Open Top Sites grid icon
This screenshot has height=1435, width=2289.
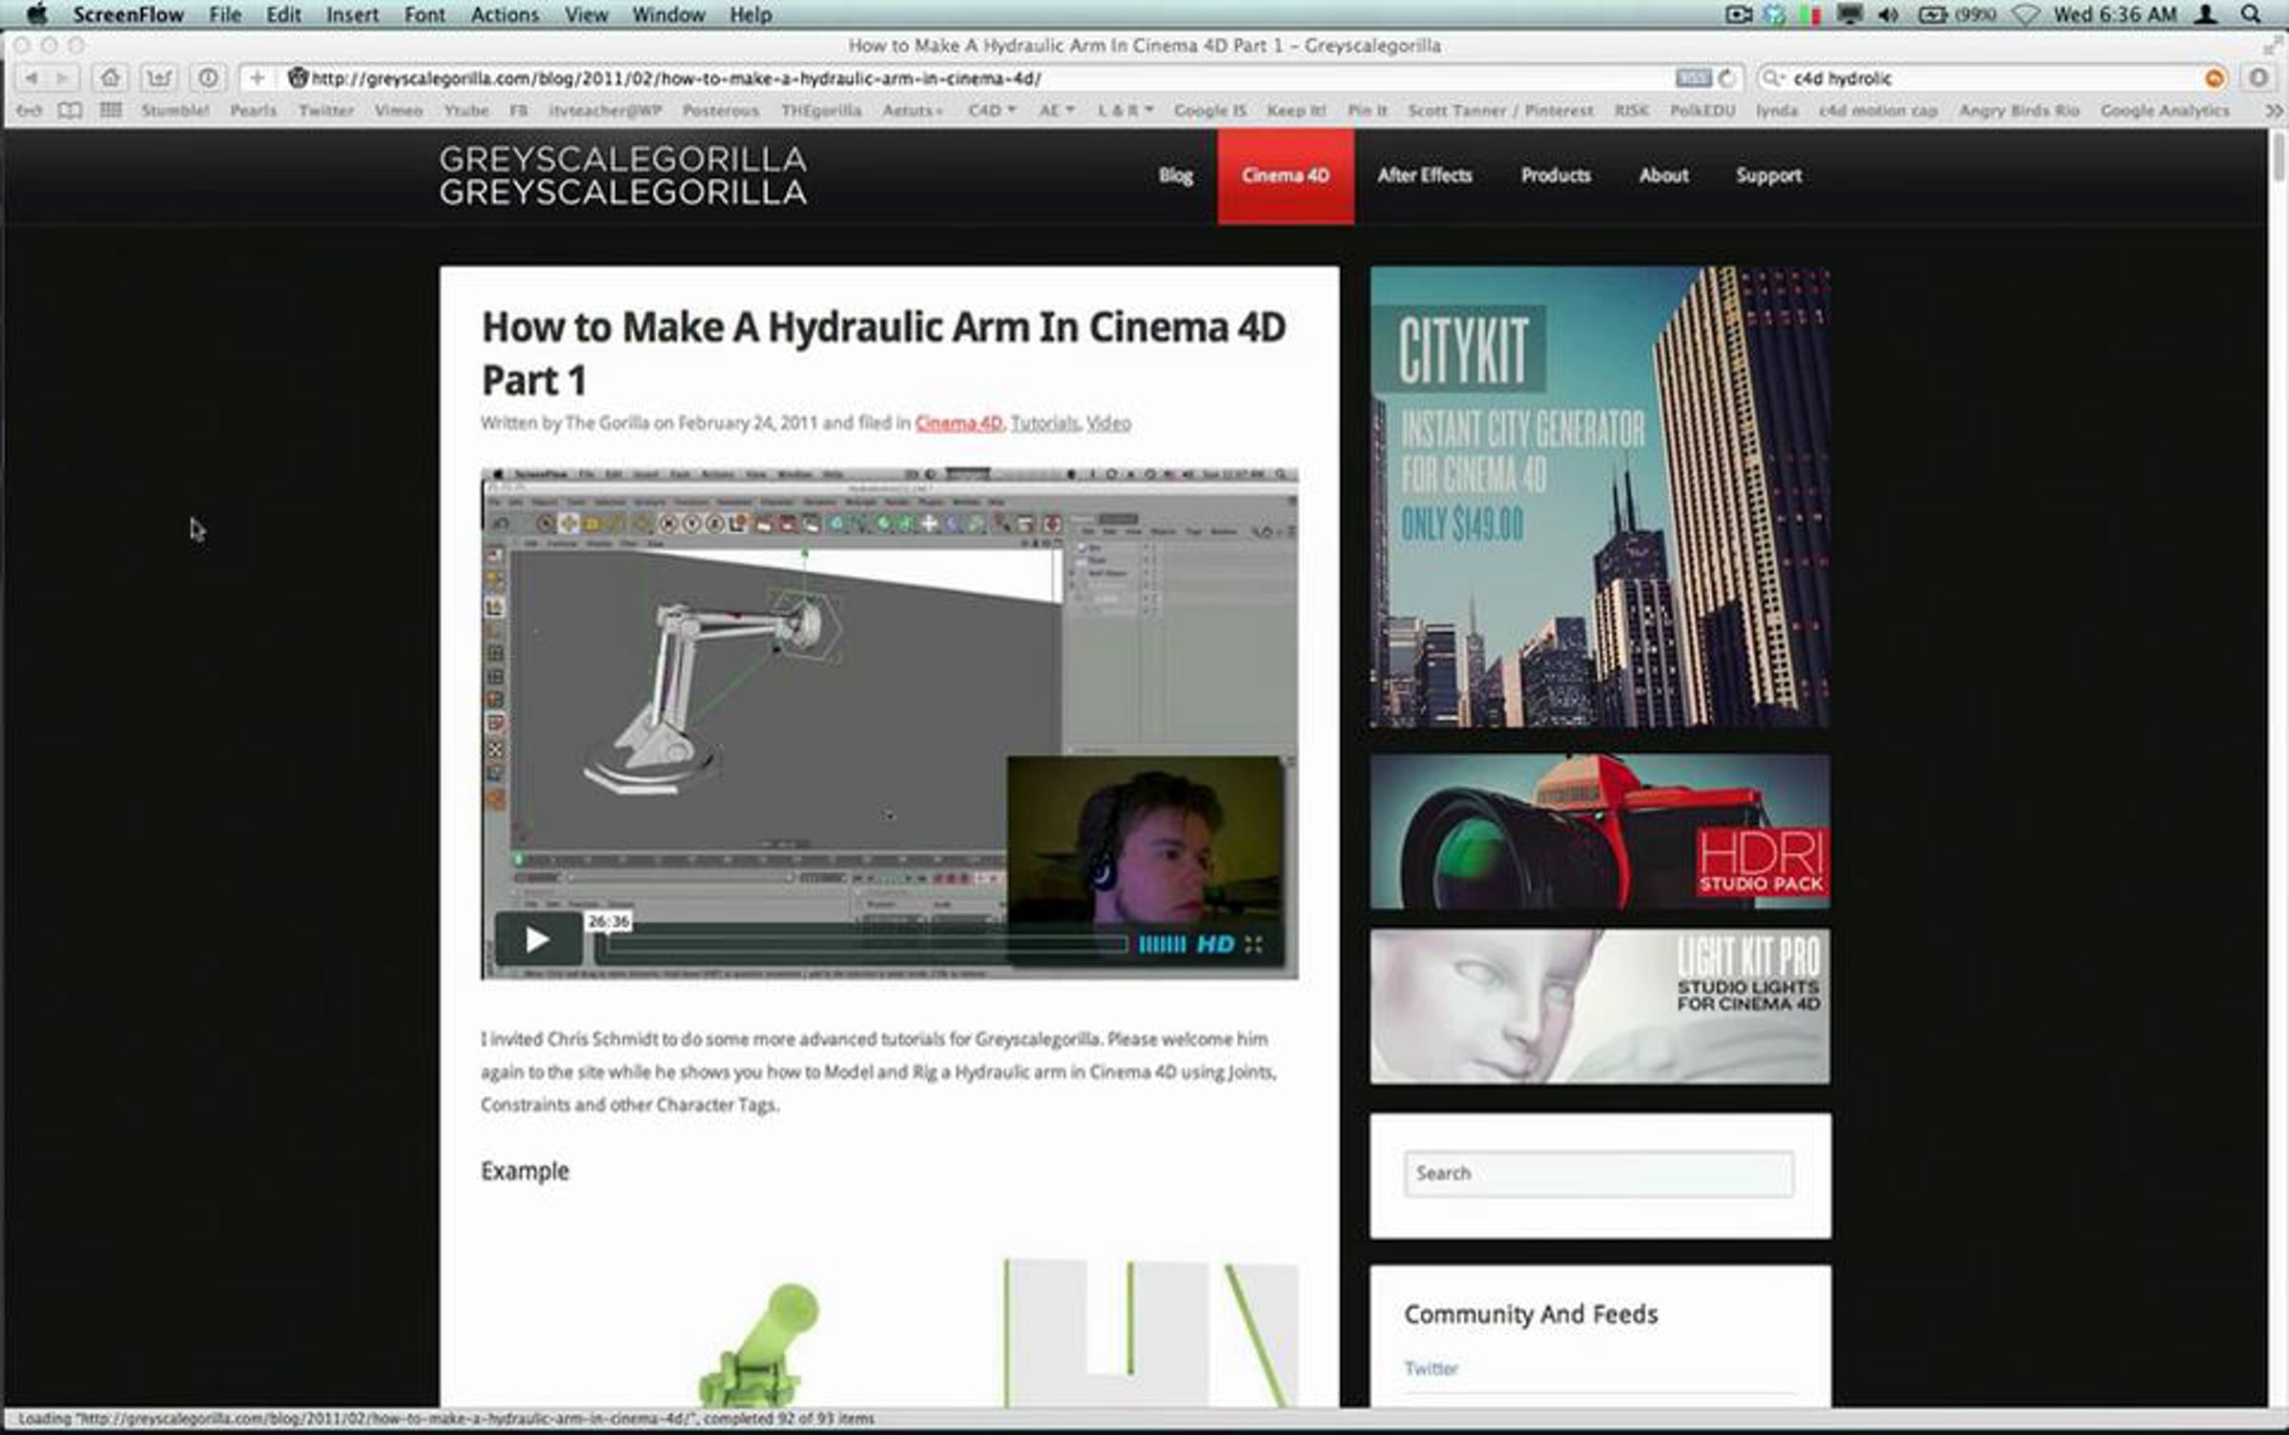pos(111,111)
